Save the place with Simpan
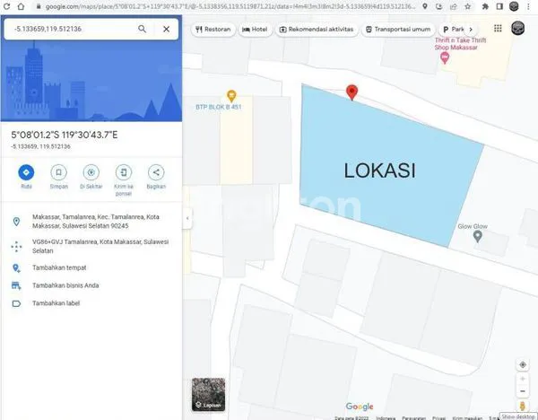Viewport: 538px width, 420px height. coord(58,172)
